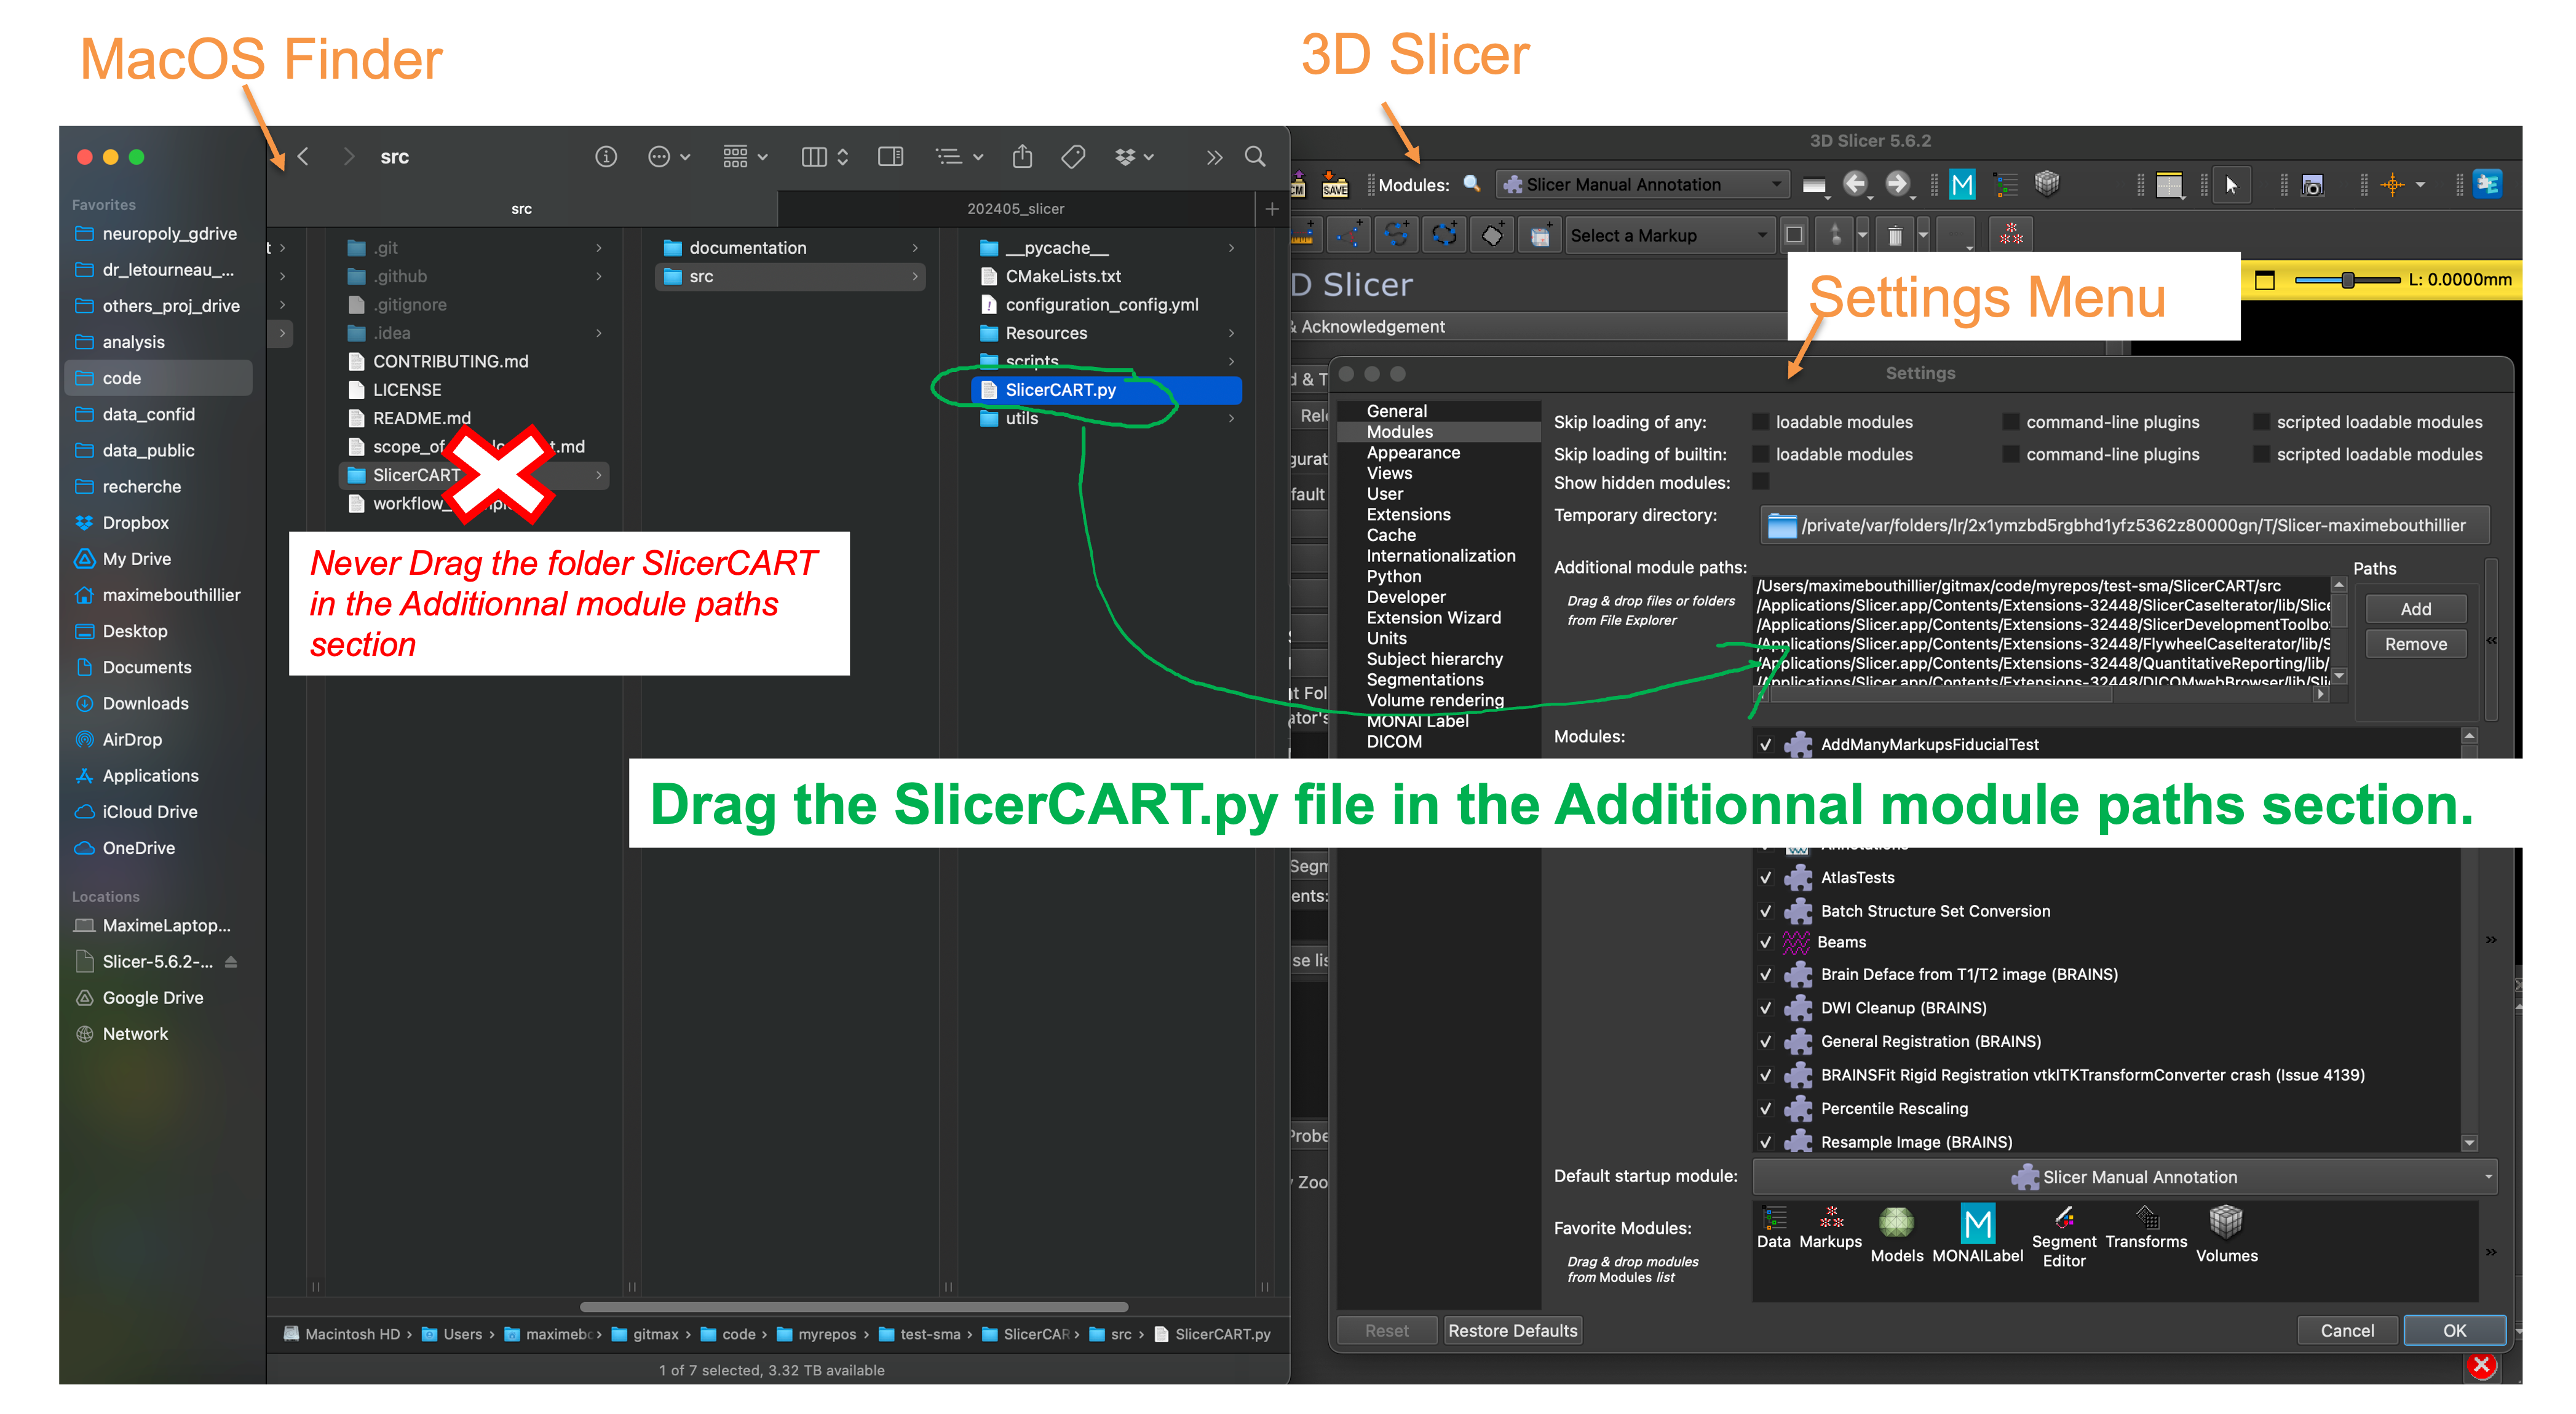Viewport: 2576px width, 1414px height.
Task: Expand Resources folder chevron
Action: pyautogui.click(x=1231, y=333)
